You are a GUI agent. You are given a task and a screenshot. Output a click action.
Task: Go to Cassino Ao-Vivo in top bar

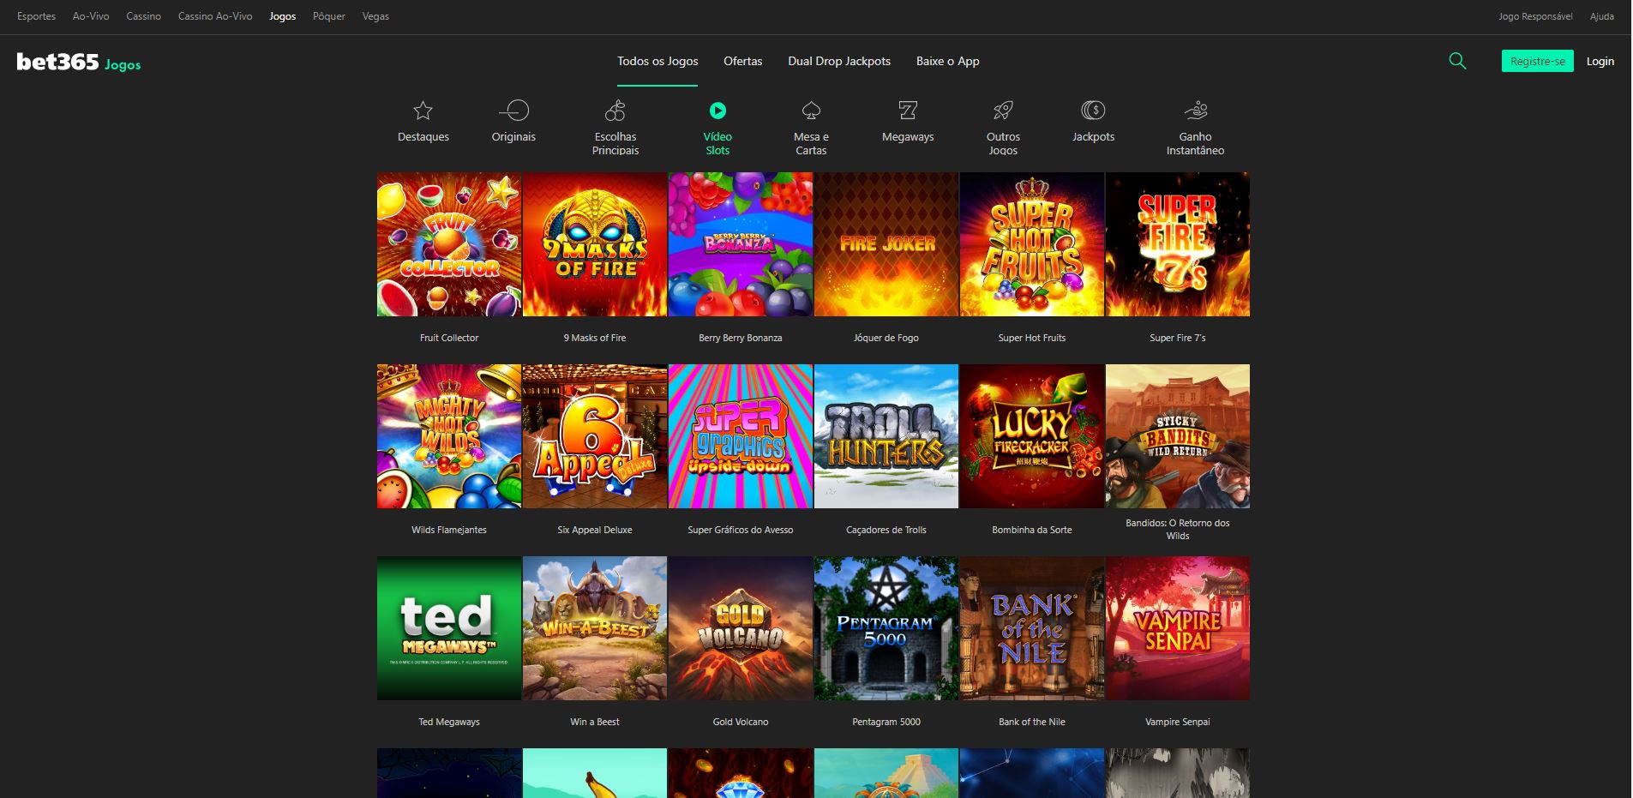(x=215, y=16)
